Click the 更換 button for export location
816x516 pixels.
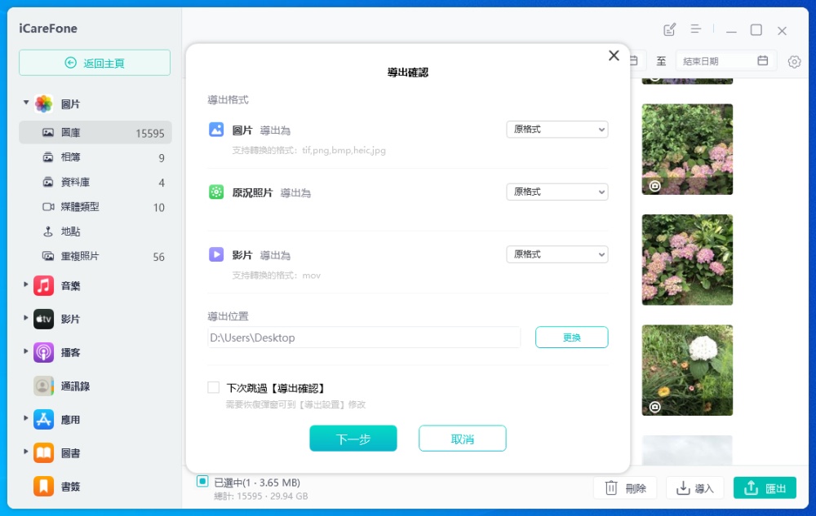click(x=571, y=337)
